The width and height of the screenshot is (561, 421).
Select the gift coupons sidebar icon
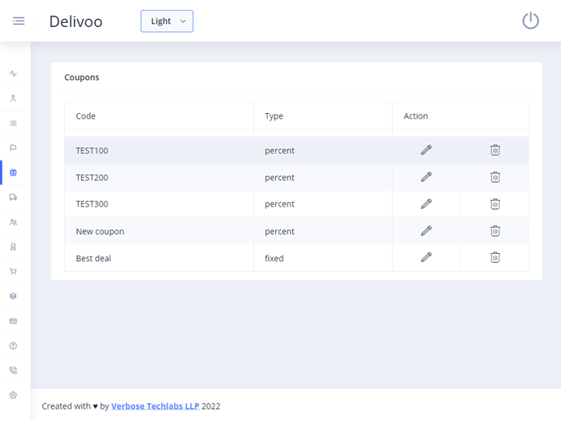(x=13, y=173)
